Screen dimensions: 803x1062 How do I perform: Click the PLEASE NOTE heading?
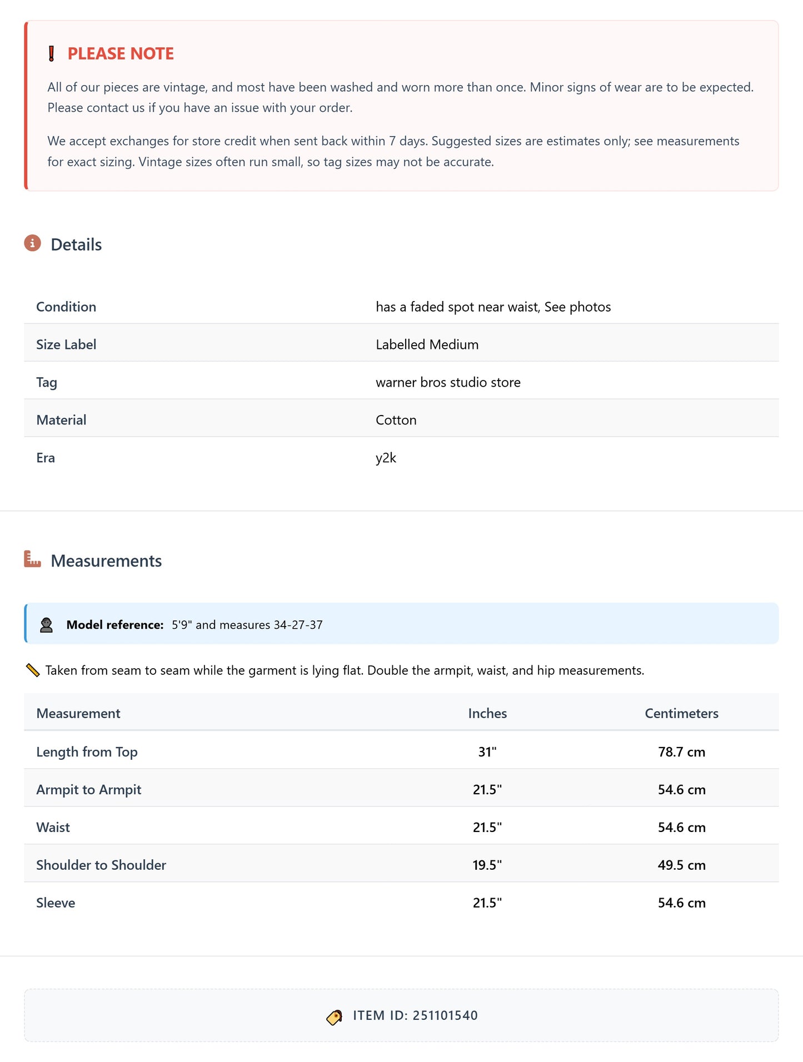pos(121,54)
